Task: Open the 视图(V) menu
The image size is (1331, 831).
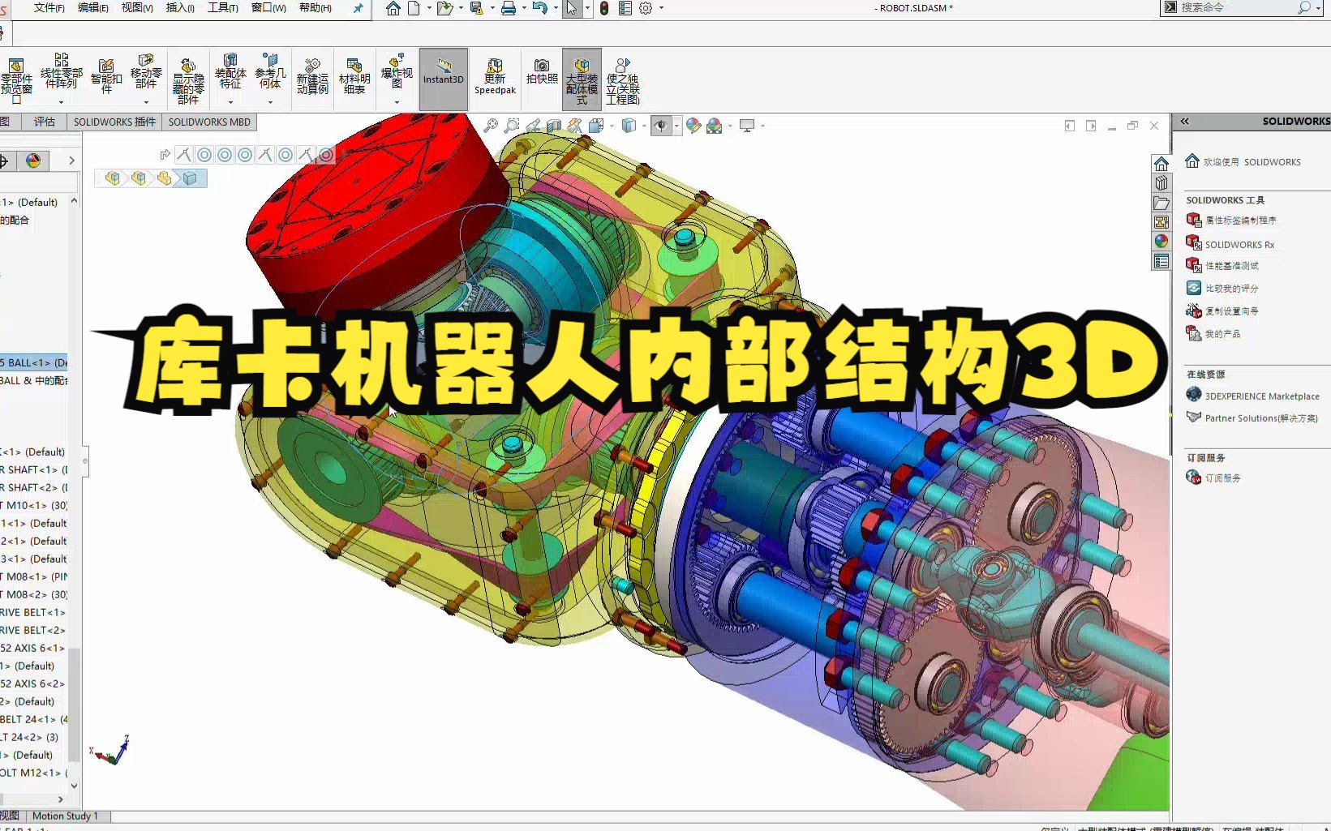Action: 137,7
